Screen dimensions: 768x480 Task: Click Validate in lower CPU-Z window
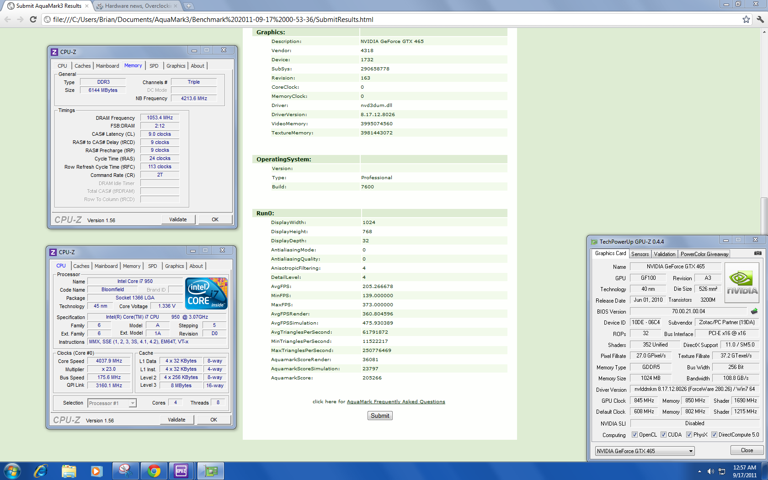click(177, 420)
